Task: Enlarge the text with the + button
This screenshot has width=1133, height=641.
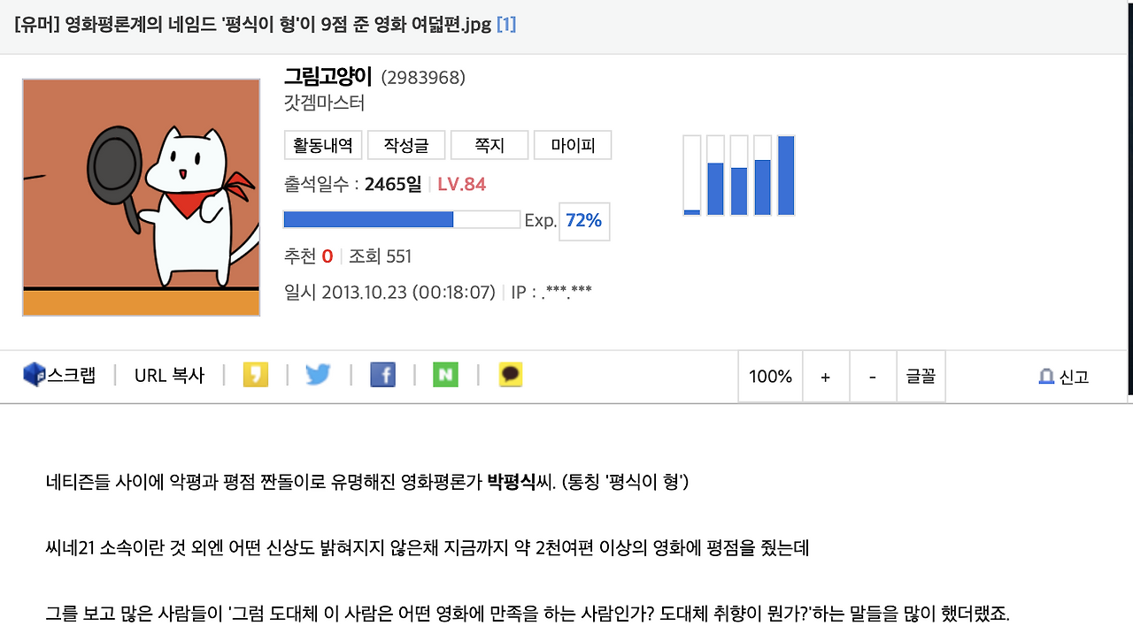Action: (x=825, y=376)
